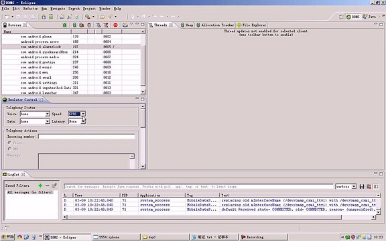Open the Android Virtual Device Manager icon

[x=51, y=17]
